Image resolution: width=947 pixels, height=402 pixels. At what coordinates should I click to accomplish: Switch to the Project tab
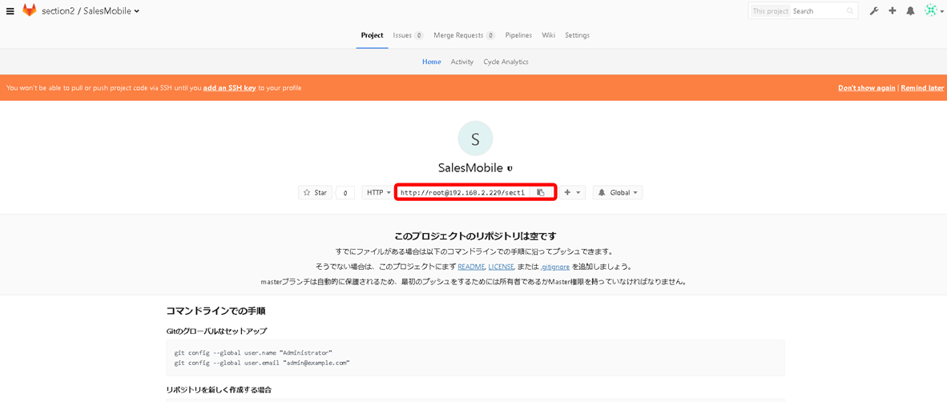tap(372, 35)
